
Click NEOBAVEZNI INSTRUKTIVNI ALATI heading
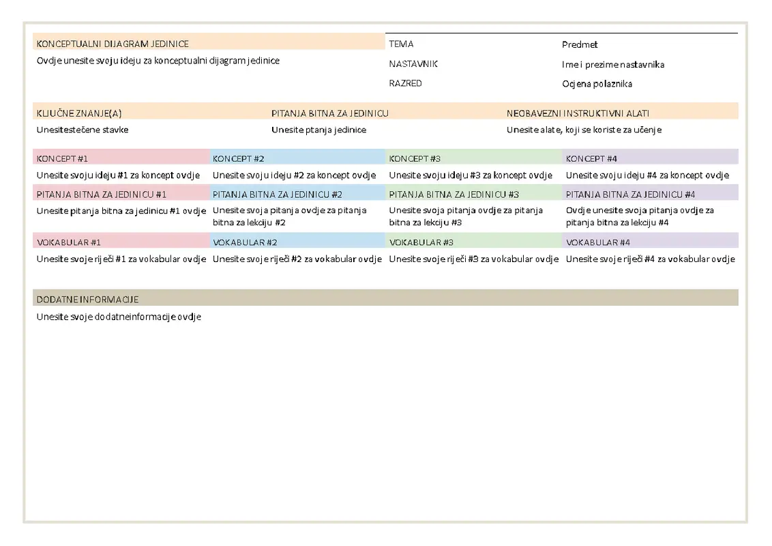pyautogui.click(x=578, y=113)
